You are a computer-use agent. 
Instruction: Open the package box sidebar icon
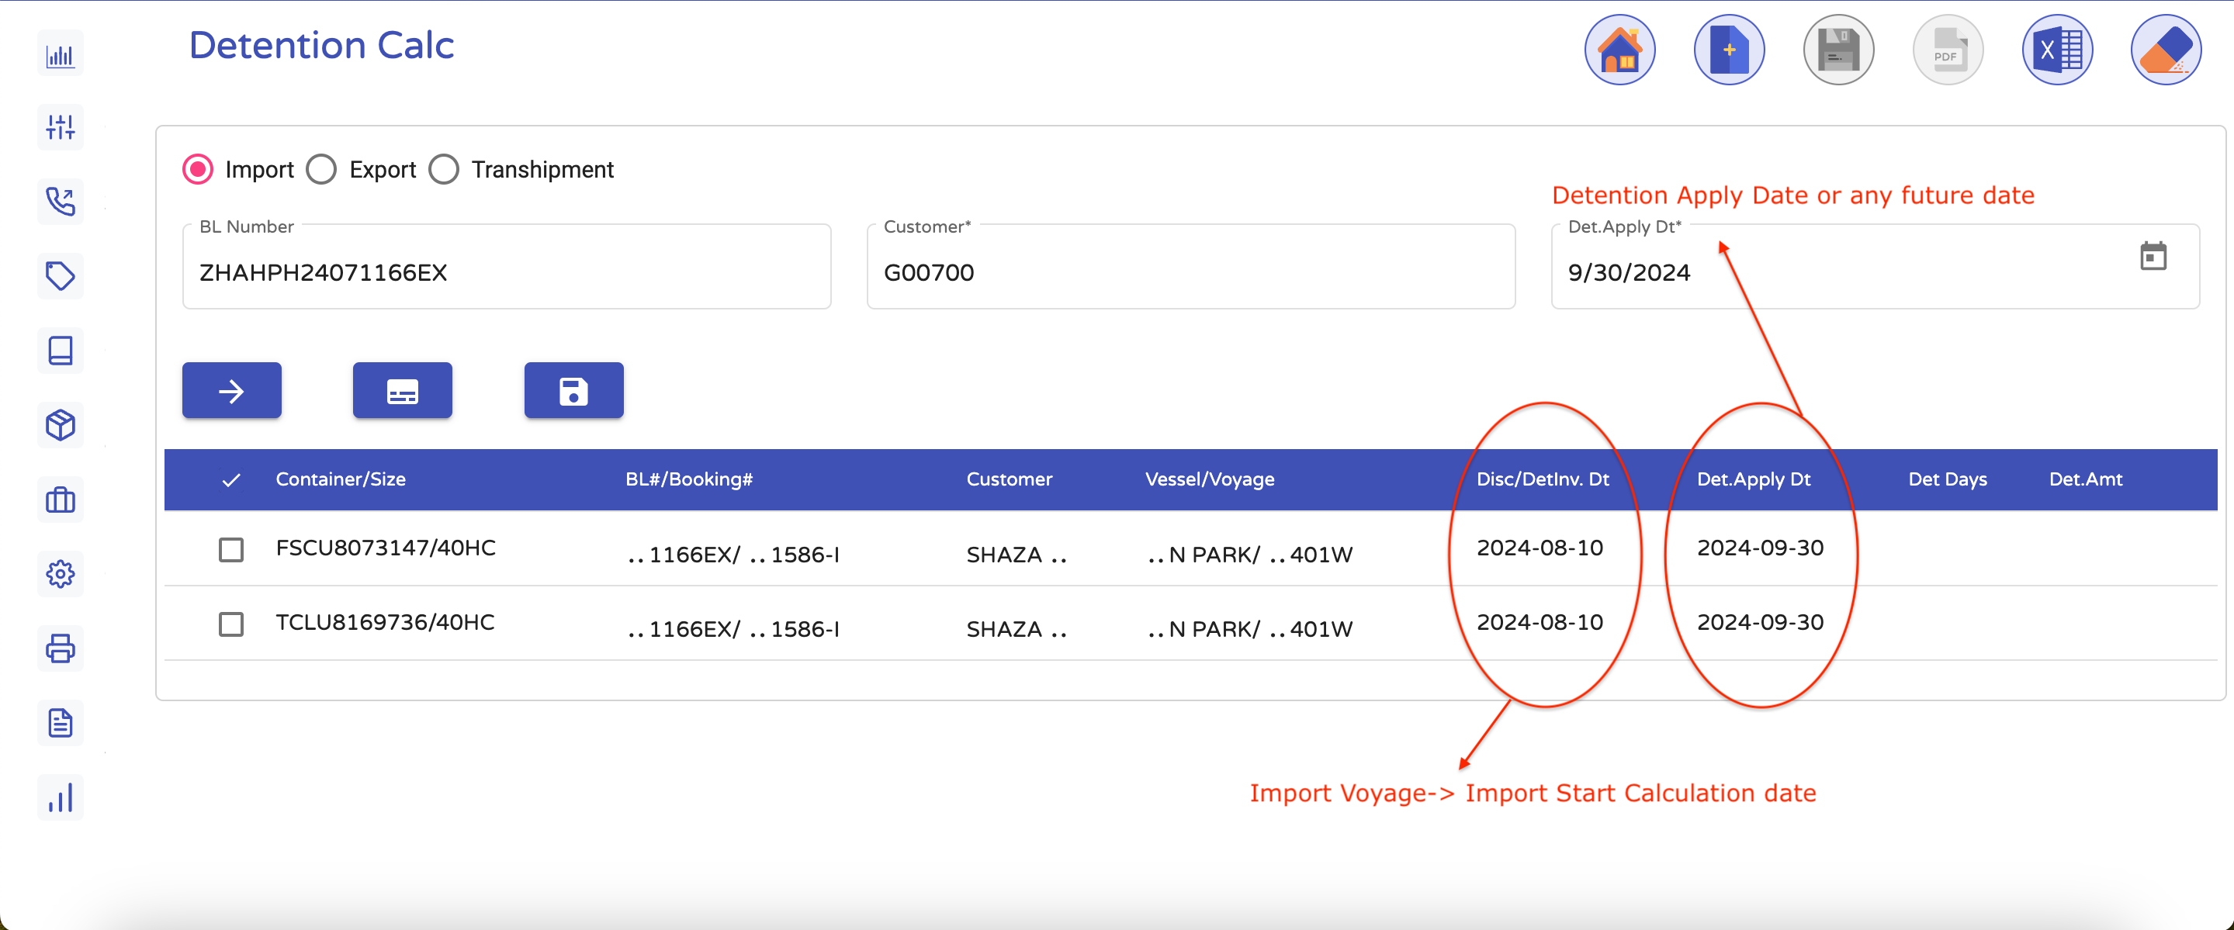[60, 425]
